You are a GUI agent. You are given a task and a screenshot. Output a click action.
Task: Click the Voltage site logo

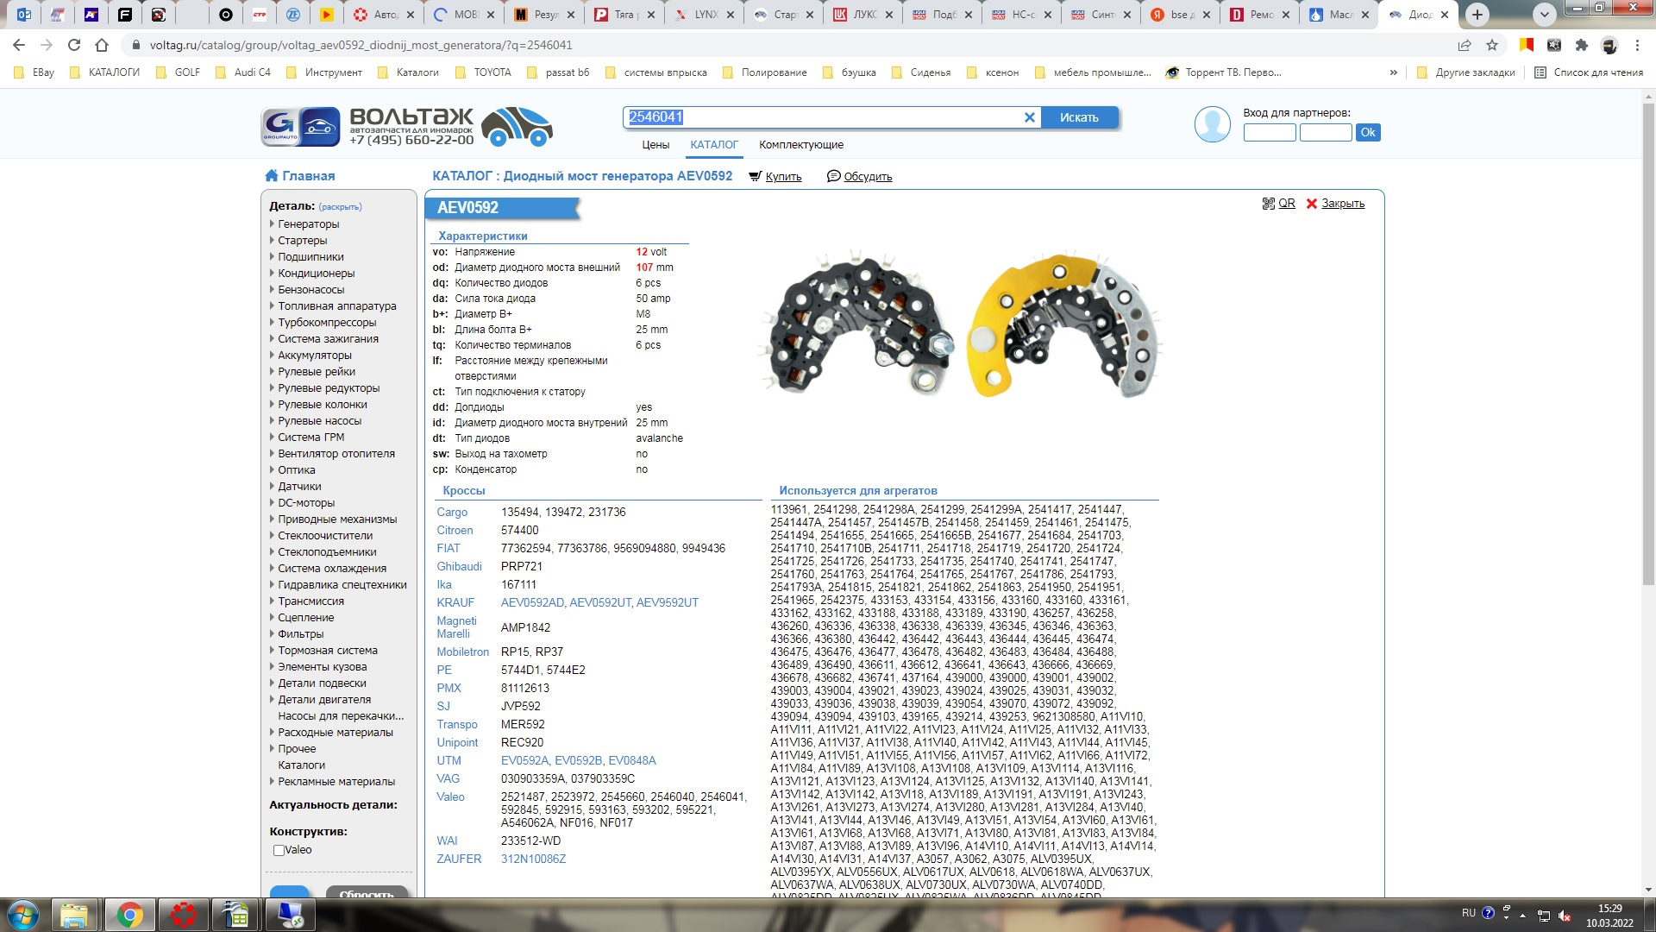click(x=406, y=126)
